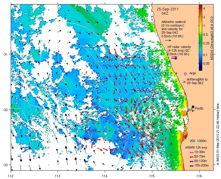The width and height of the screenshot is (221, 179).
Task: Click the chlorophyll colorbar near value 4
Action: 200,8
